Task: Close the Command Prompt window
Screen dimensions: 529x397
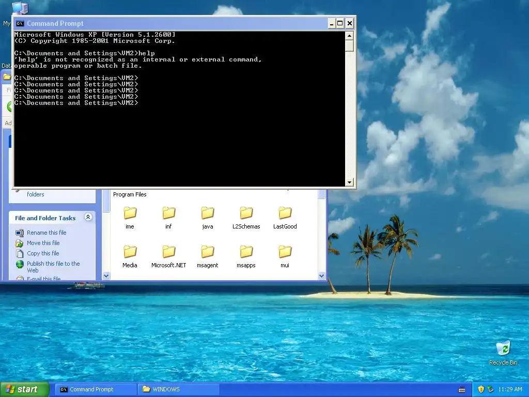Action: click(350, 23)
